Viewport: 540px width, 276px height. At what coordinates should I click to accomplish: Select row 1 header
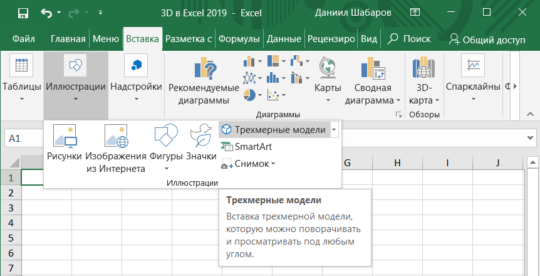11,178
